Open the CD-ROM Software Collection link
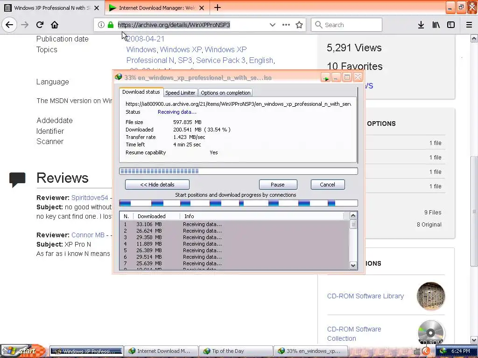Viewport: 478px width, 358px height. [x=354, y=334]
